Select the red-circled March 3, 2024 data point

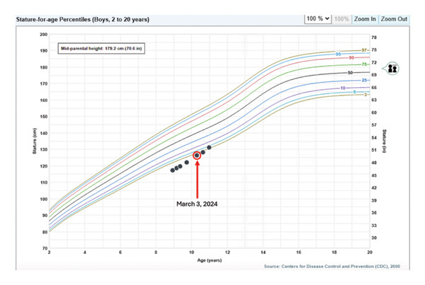197,156
